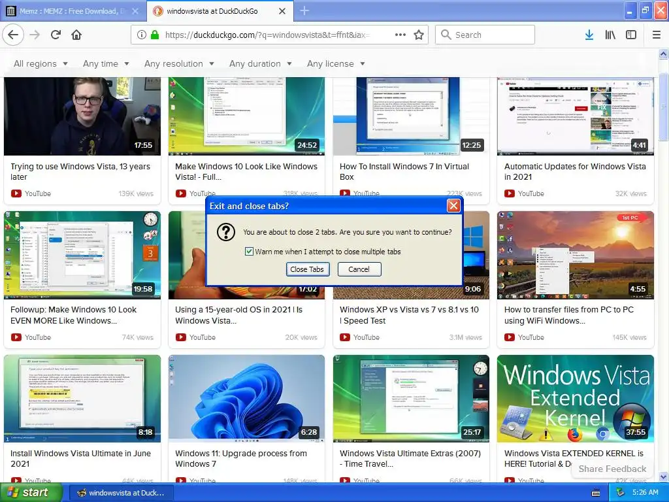Click the 5:26 AM taskbar clock
This screenshot has height=502, width=669.
(645, 493)
